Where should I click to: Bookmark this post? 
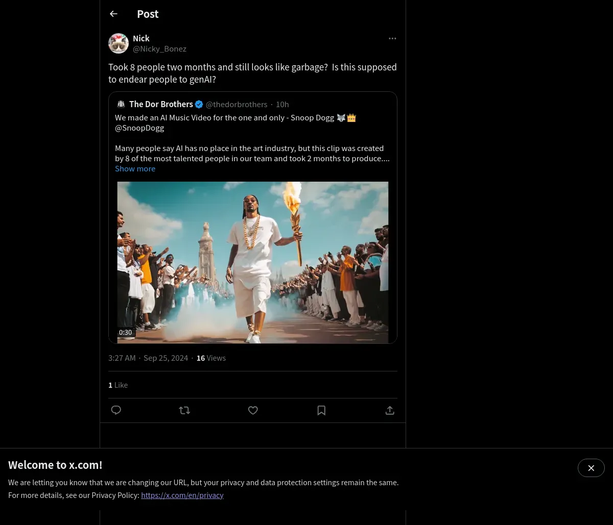pyautogui.click(x=321, y=410)
